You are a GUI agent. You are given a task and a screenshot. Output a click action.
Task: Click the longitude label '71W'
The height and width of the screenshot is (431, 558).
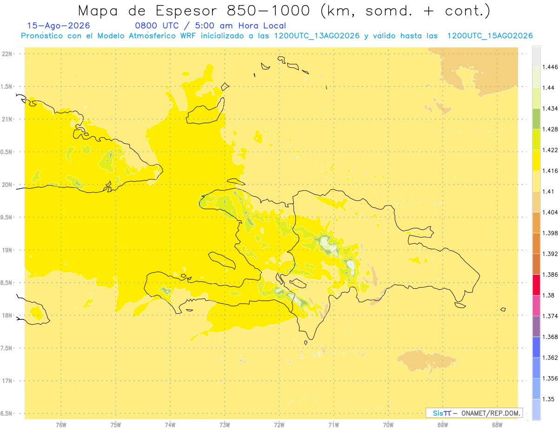coord(333,424)
